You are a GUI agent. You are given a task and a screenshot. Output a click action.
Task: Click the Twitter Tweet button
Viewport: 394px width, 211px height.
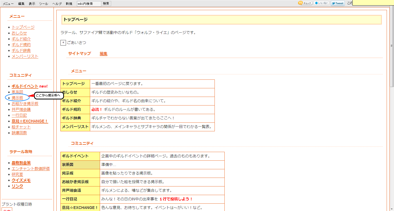point(338,3)
